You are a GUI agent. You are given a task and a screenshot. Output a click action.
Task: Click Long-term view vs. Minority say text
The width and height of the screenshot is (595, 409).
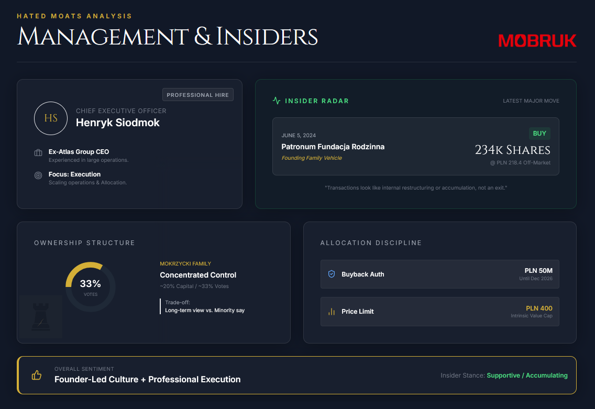pos(205,311)
